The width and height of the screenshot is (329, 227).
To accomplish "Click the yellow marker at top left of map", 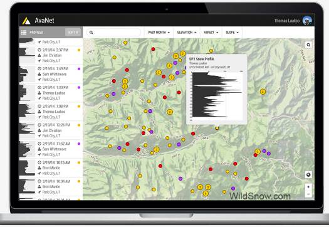I will click(125, 43).
